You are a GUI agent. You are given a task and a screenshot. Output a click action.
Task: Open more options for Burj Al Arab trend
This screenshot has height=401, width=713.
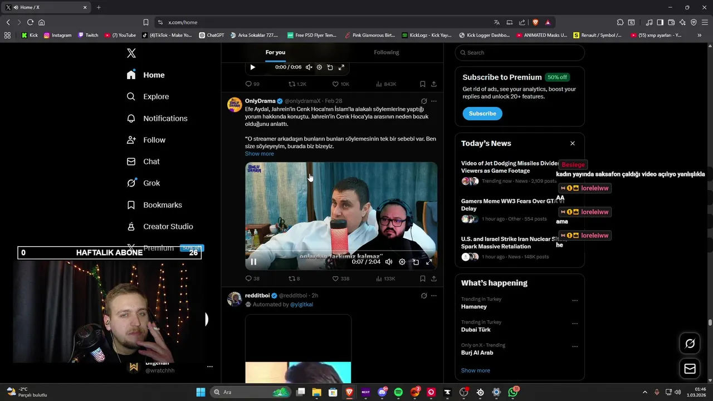tap(575, 346)
